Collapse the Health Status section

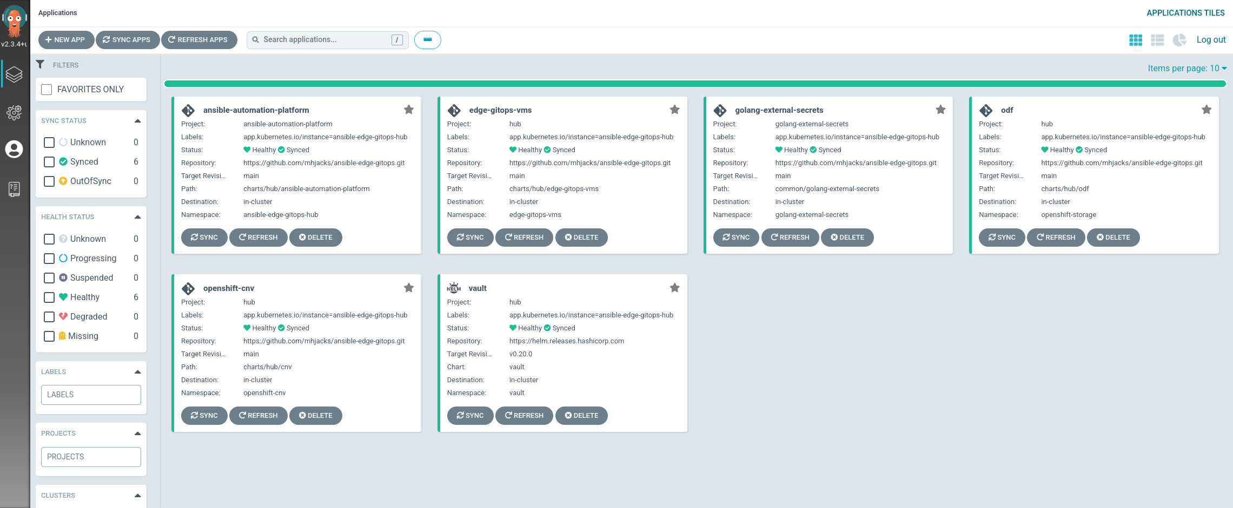coord(137,217)
